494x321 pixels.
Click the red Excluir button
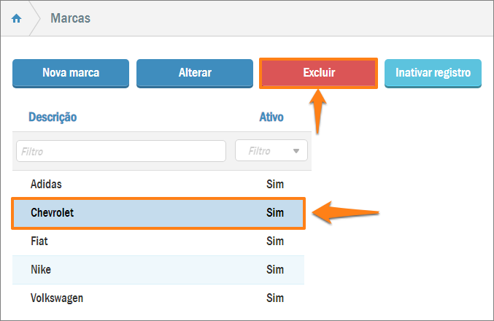[x=318, y=73]
